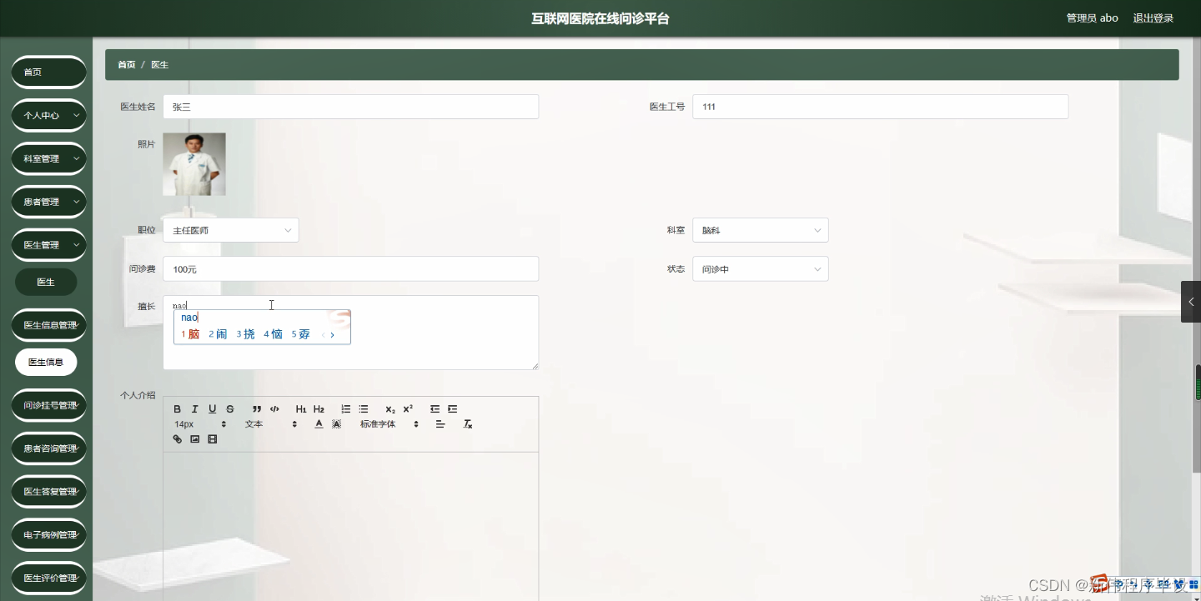Open the 患者管理 sidebar menu
The image size is (1201, 601).
pos(48,201)
